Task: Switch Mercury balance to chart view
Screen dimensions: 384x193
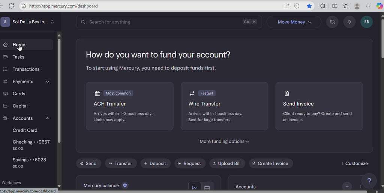Action: [195, 187]
